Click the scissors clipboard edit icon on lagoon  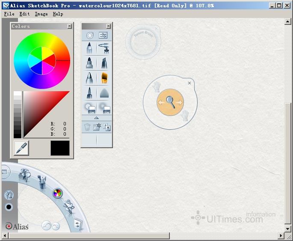pyautogui.click(x=69, y=208)
